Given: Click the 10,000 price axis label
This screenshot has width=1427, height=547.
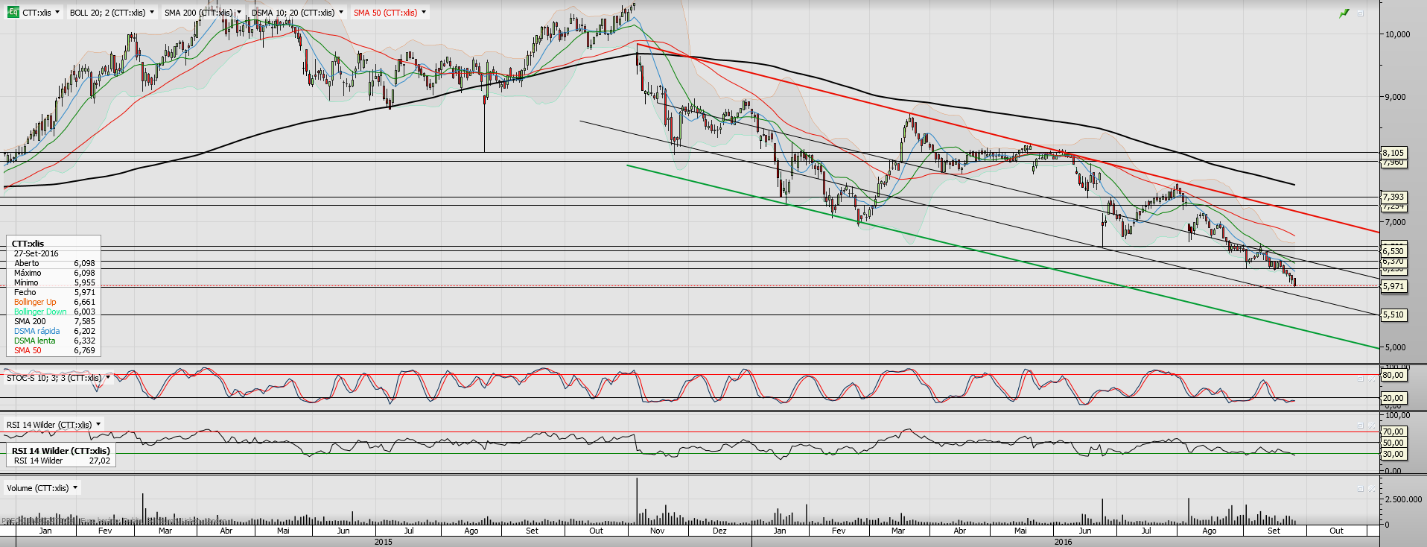Looking at the screenshot, I should pos(1397,34).
